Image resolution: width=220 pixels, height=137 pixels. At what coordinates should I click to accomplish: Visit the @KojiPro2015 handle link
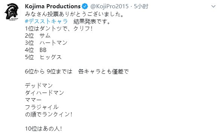pyautogui.click(x=109, y=6)
